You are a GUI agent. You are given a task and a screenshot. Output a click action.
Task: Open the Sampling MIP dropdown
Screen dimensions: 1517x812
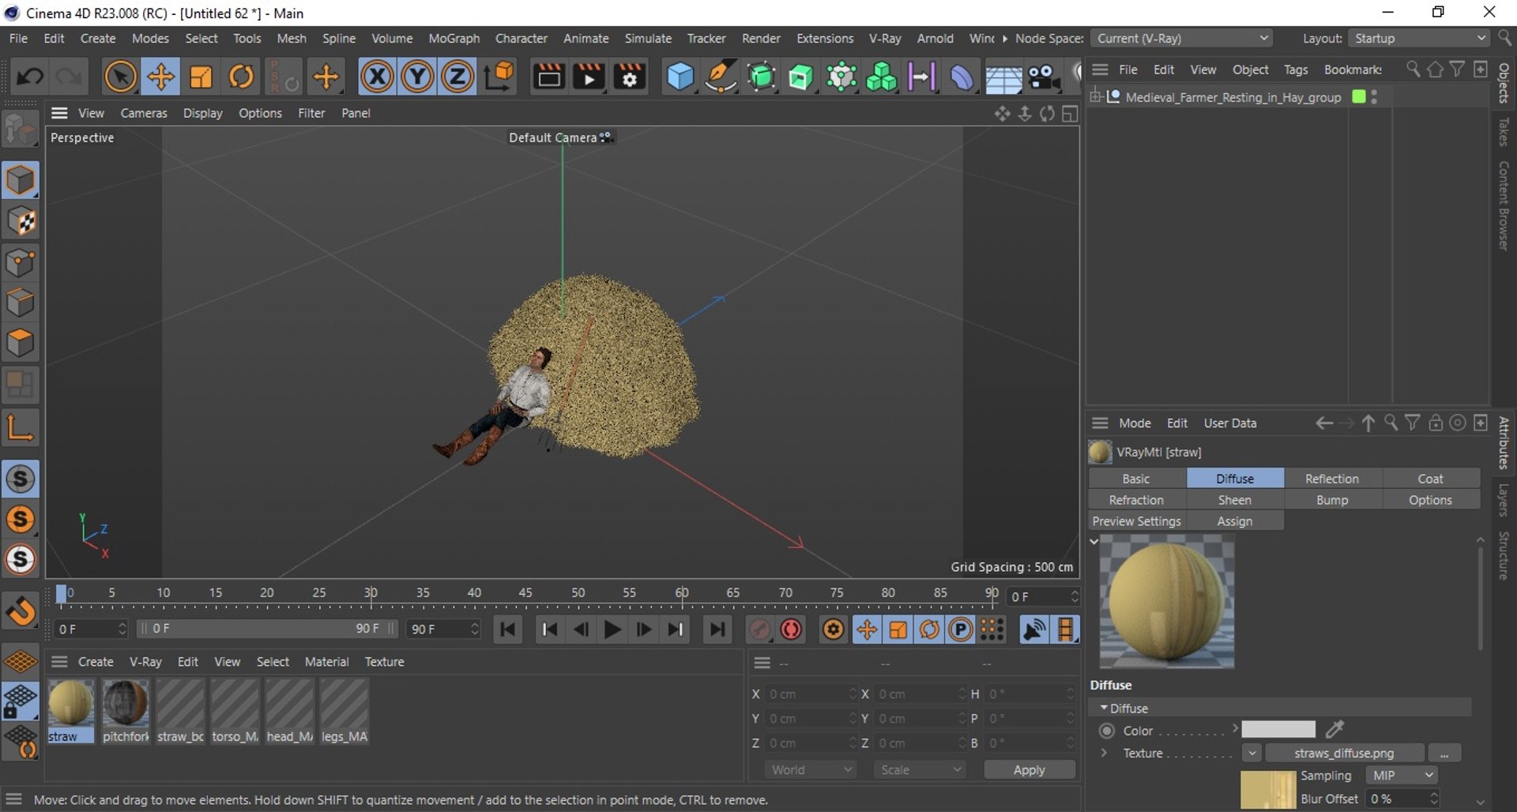pyautogui.click(x=1400, y=776)
